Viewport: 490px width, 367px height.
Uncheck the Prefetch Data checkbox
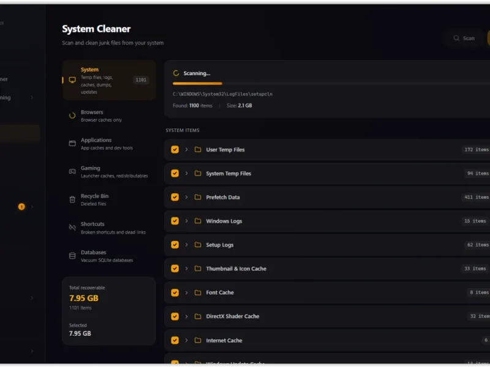(x=175, y=197)
